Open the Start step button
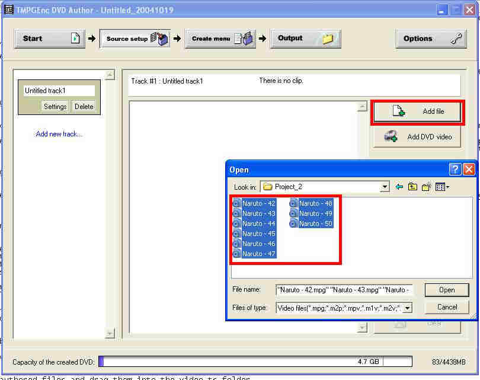 (50, 39)
